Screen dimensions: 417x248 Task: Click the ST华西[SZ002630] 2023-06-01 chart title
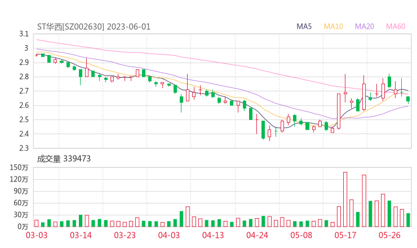(x=94, y=26)
